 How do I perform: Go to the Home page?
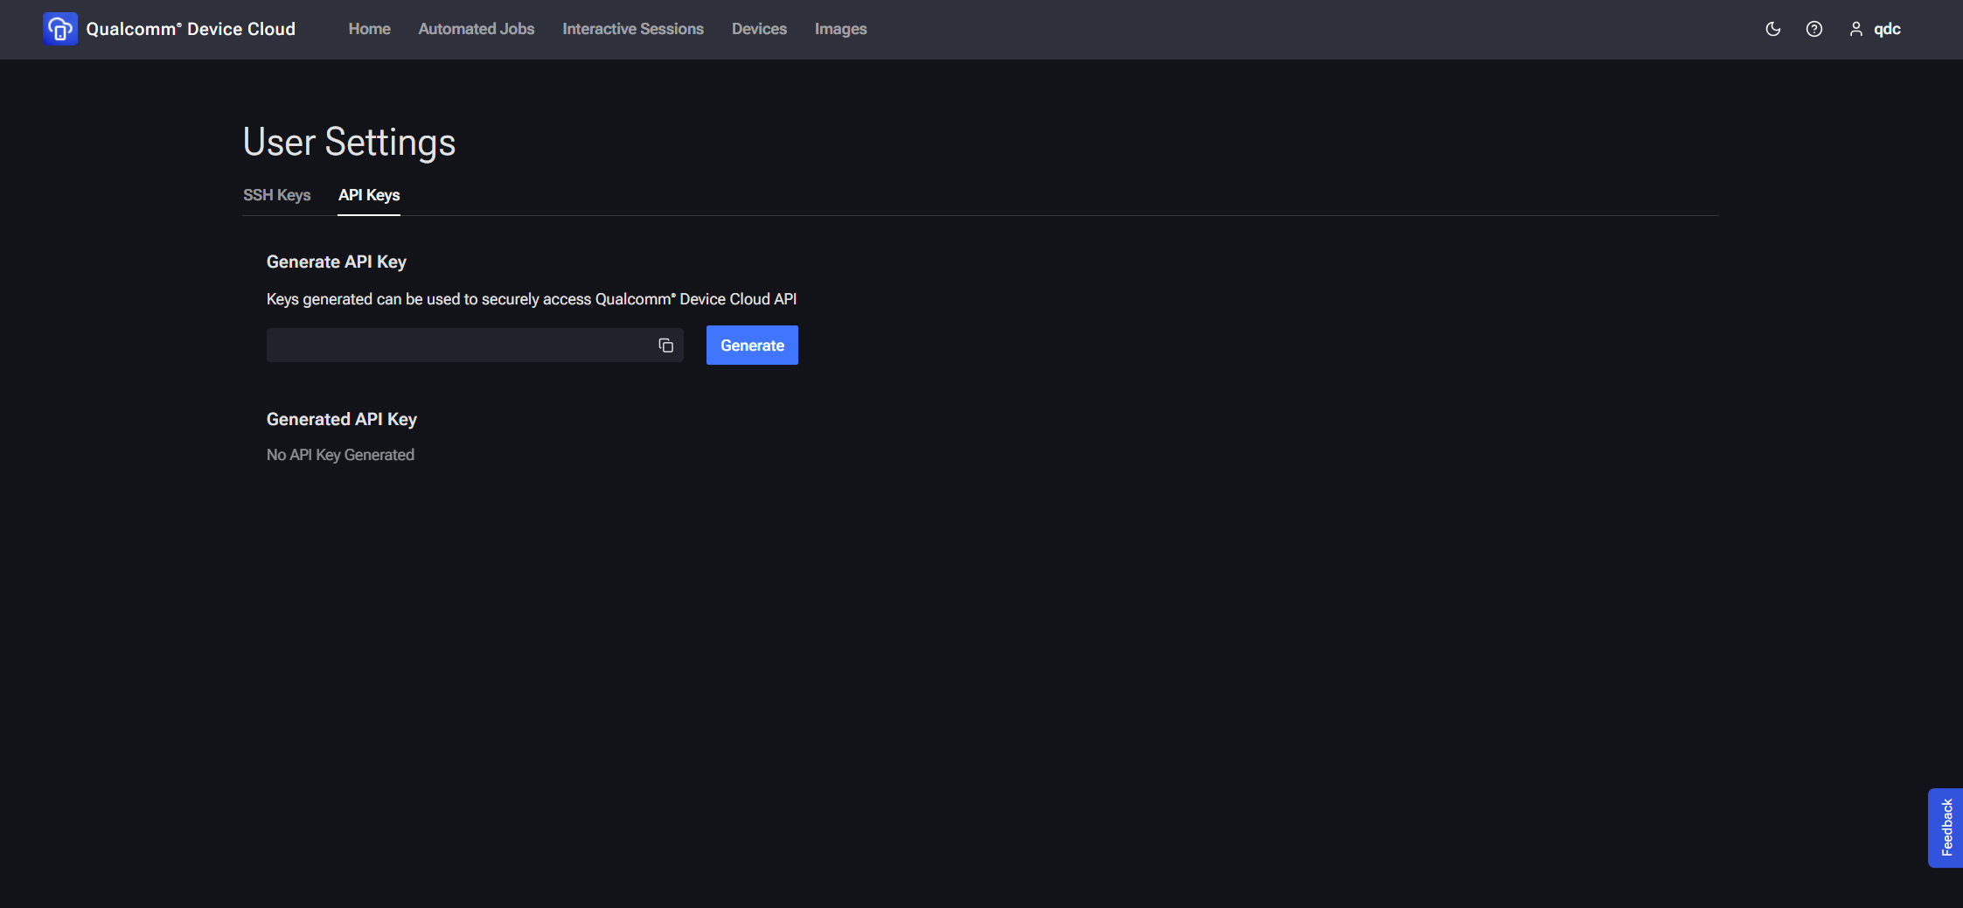369,29
